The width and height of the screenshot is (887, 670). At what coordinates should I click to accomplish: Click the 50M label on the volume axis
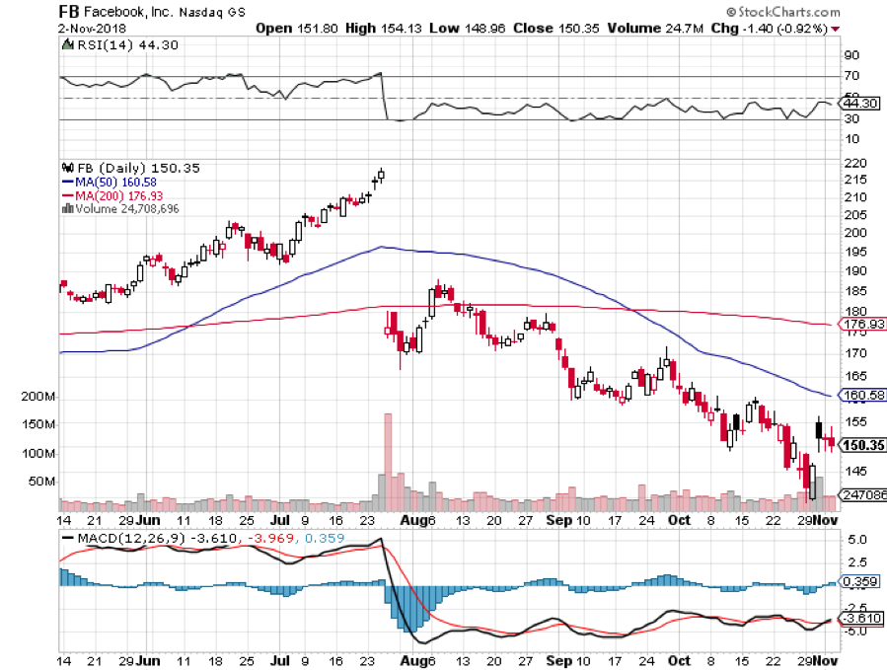click(x=41, y=482)
